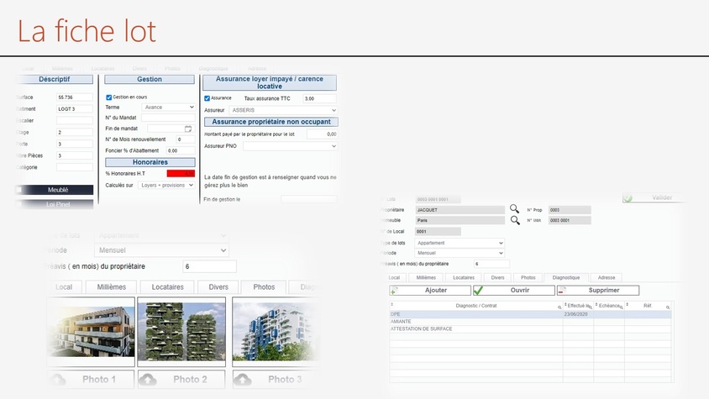709x399 pixels.
Task: Select Local tab in the diagnostics panel
Action: (x=394, y=277)
